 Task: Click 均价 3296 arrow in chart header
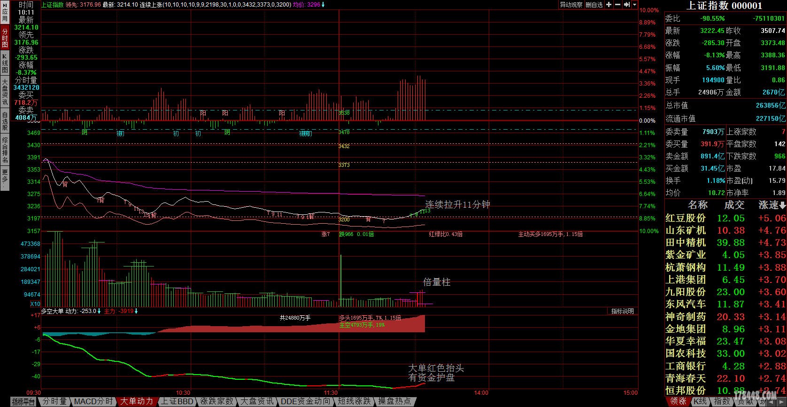pyautogui.click(x=323, y=5)
